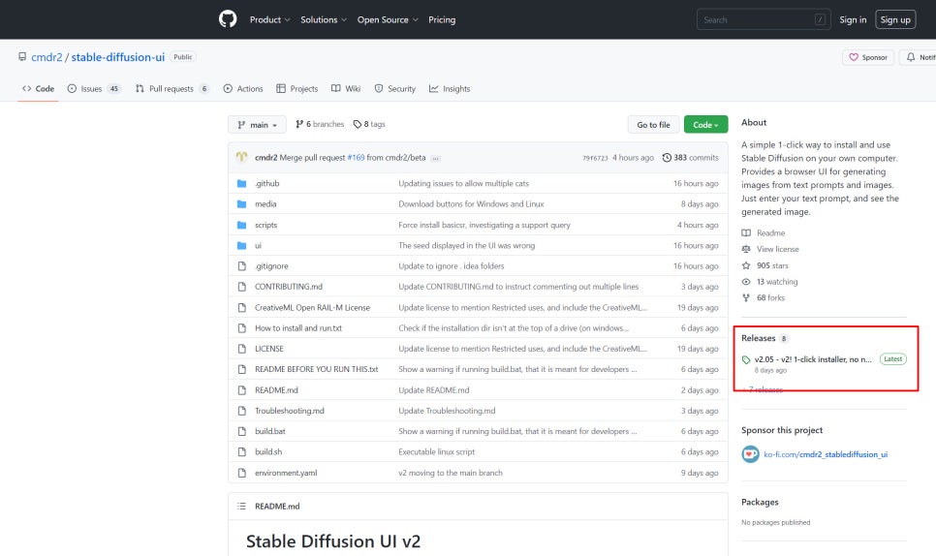
Task: Open the Wiki tab
Action: click(346, 88)
